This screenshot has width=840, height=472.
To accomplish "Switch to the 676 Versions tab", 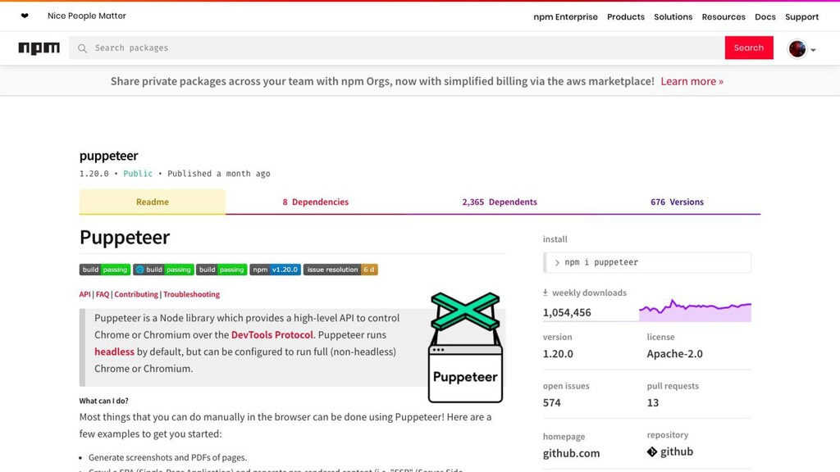I will pos(677,202).
